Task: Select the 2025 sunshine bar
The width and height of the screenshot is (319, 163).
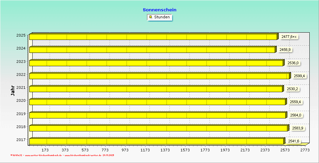Action: pos(153,37)
